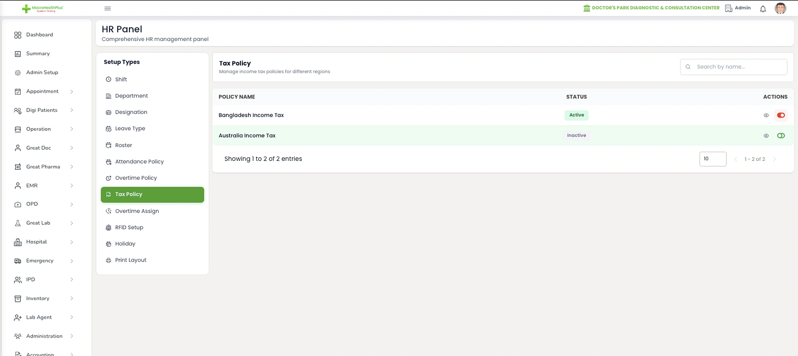Click Bangladesh Income Tax policy name
The height and width of the screenshot is (356, 798).
251,115
